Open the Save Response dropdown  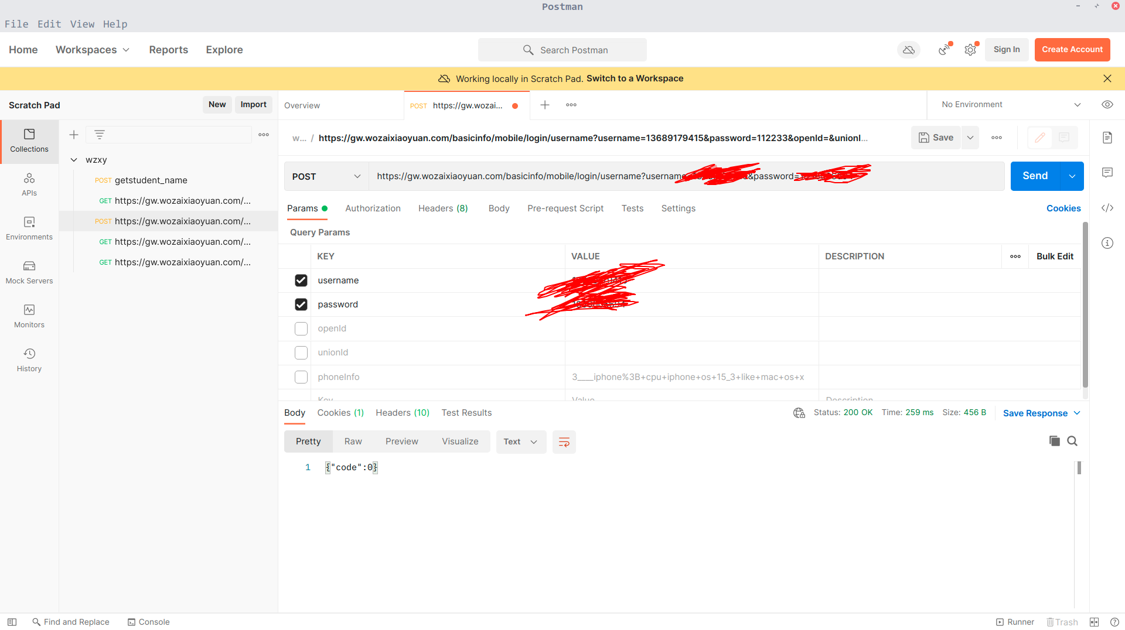1041,413
